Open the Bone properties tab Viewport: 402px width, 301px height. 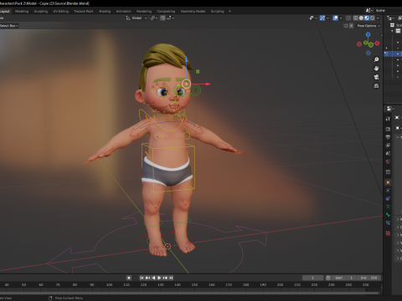click(388, 215)
